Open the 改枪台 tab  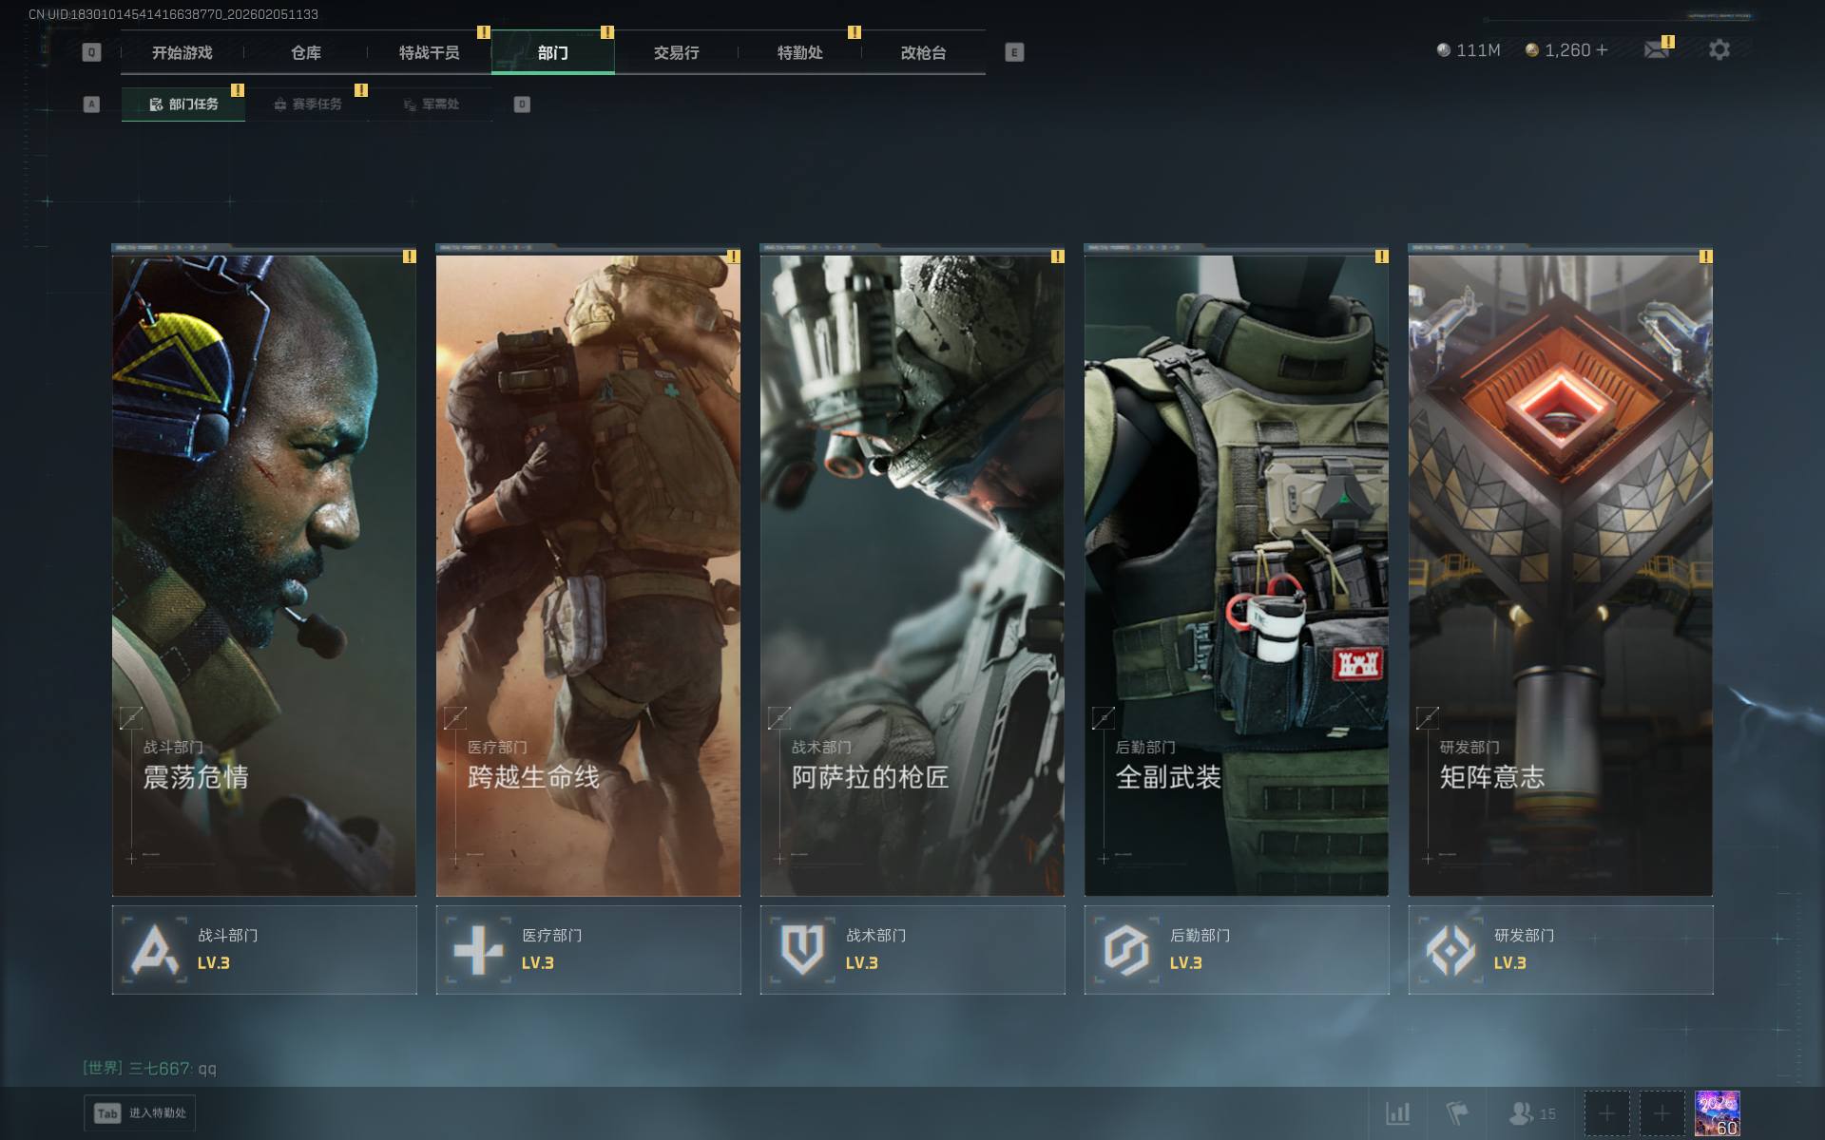(x=923, y=53)
